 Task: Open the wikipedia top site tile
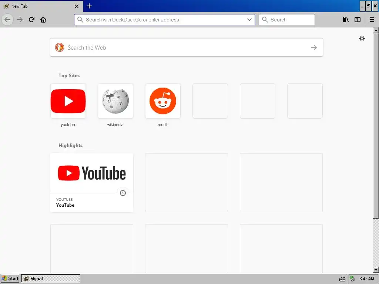click(115, 101)
